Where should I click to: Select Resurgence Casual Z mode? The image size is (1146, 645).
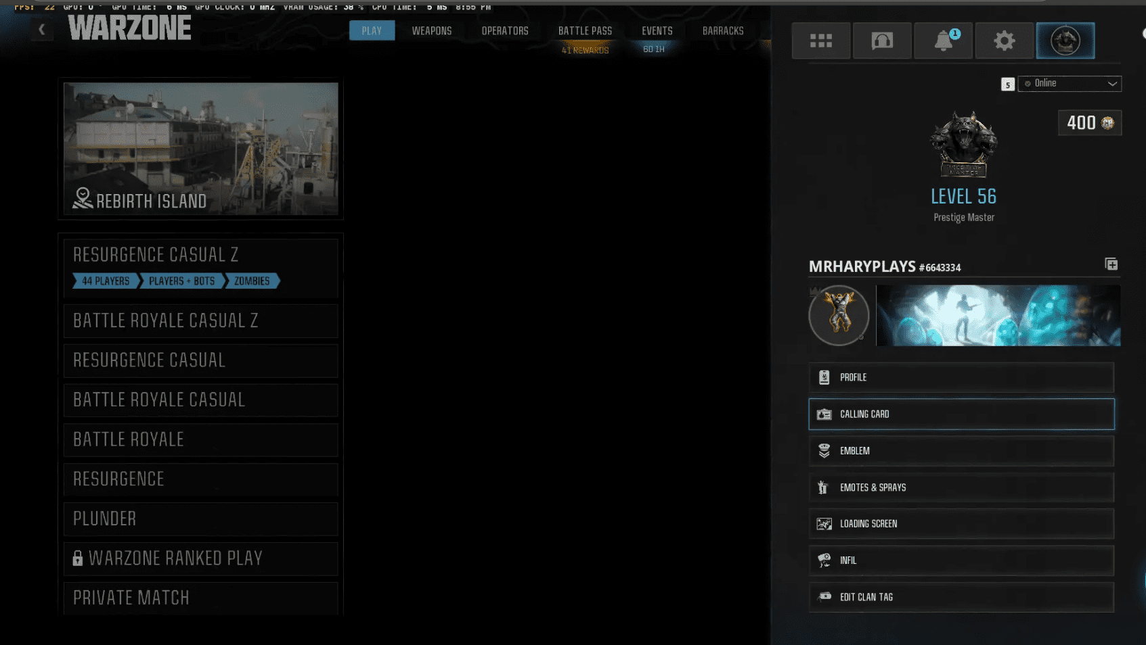200,256
